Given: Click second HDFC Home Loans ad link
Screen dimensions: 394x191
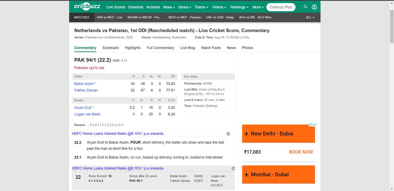Looking at the screenshot, I should (x=118, y=168).
